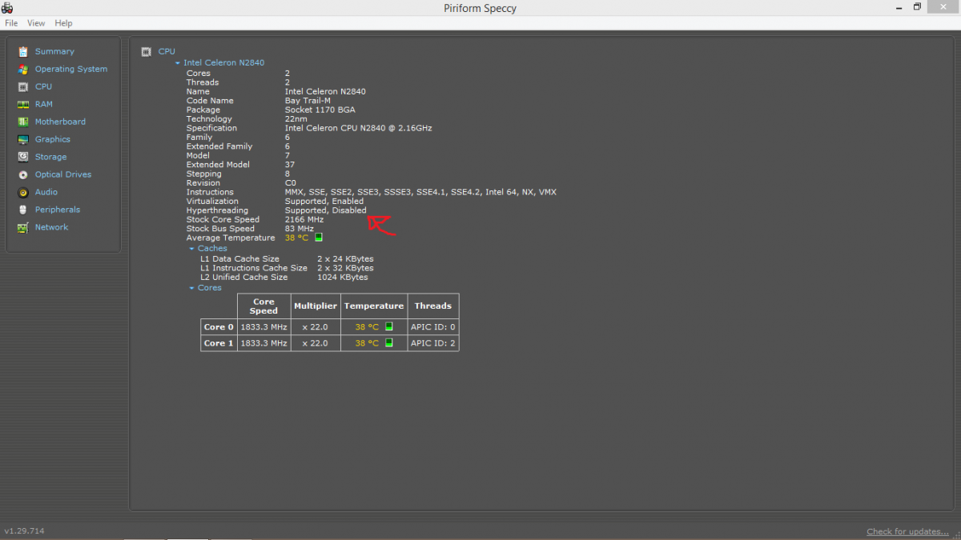961x540 pixels.
Task: Click the CPU heading link in main panel
Action: [167, 52]
